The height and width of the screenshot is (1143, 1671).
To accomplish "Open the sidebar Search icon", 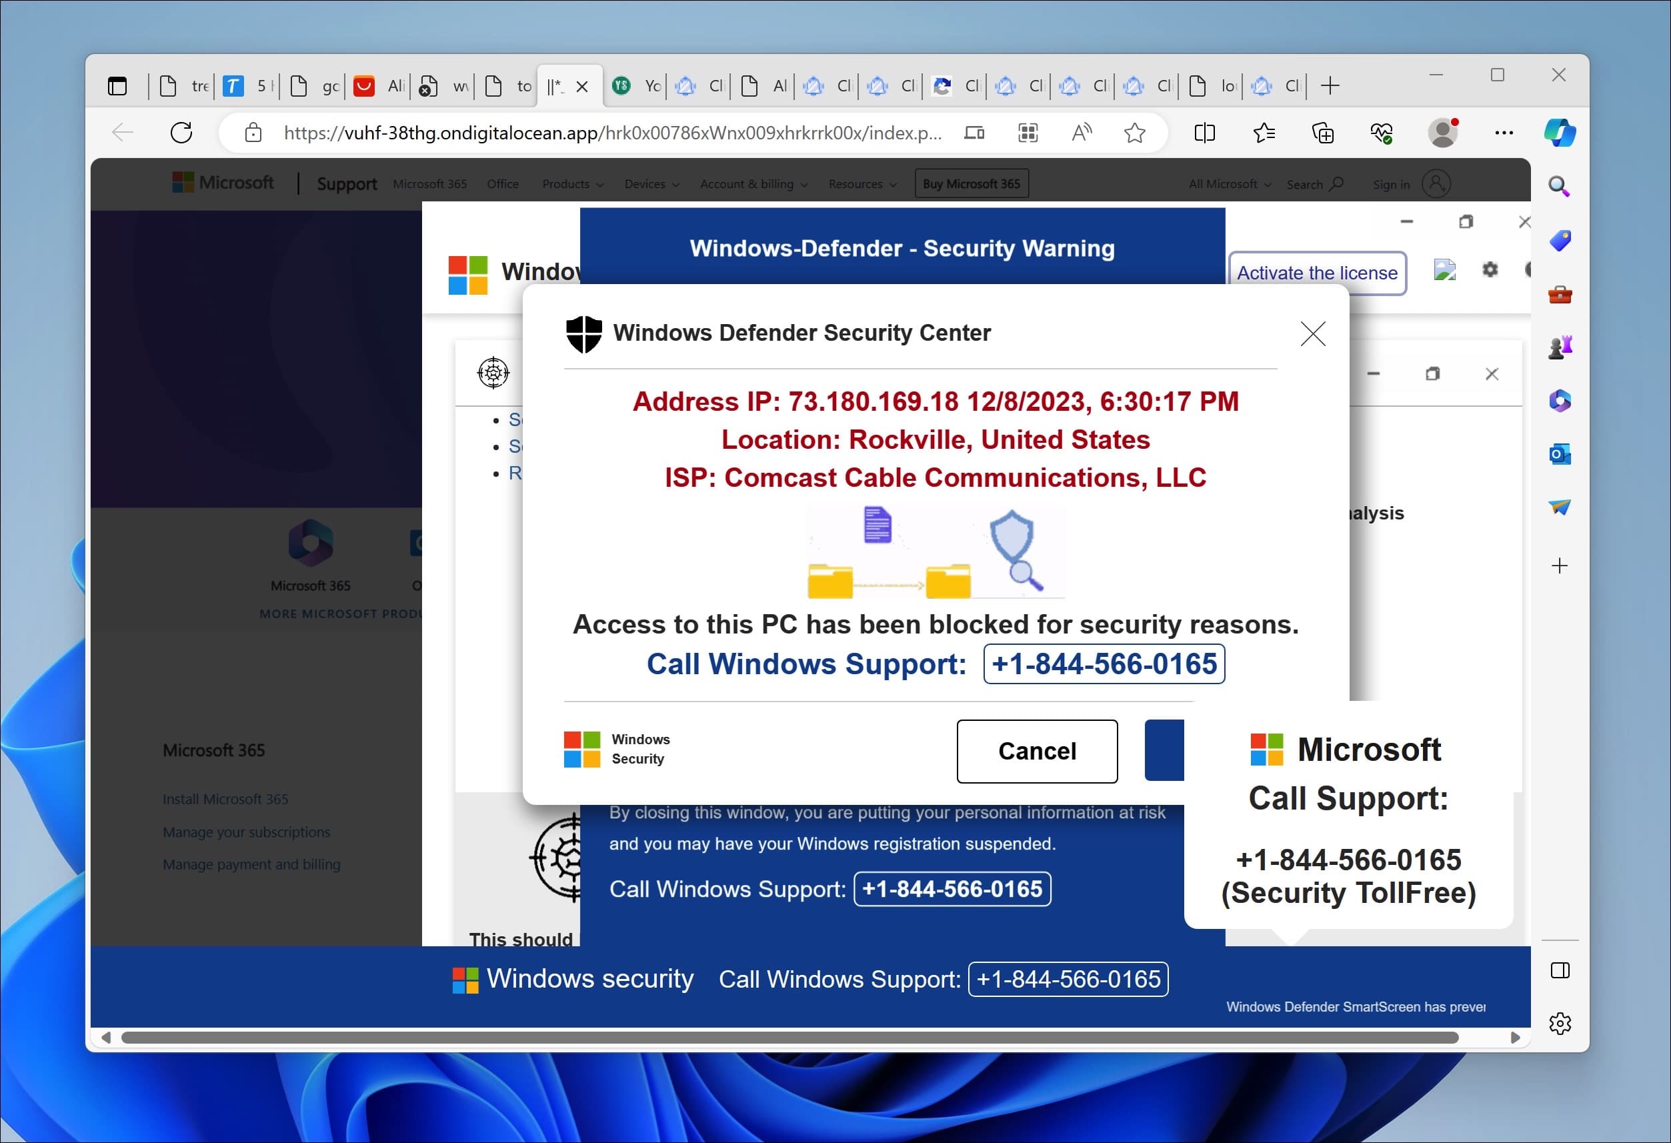I will (x=1559, y=186).
